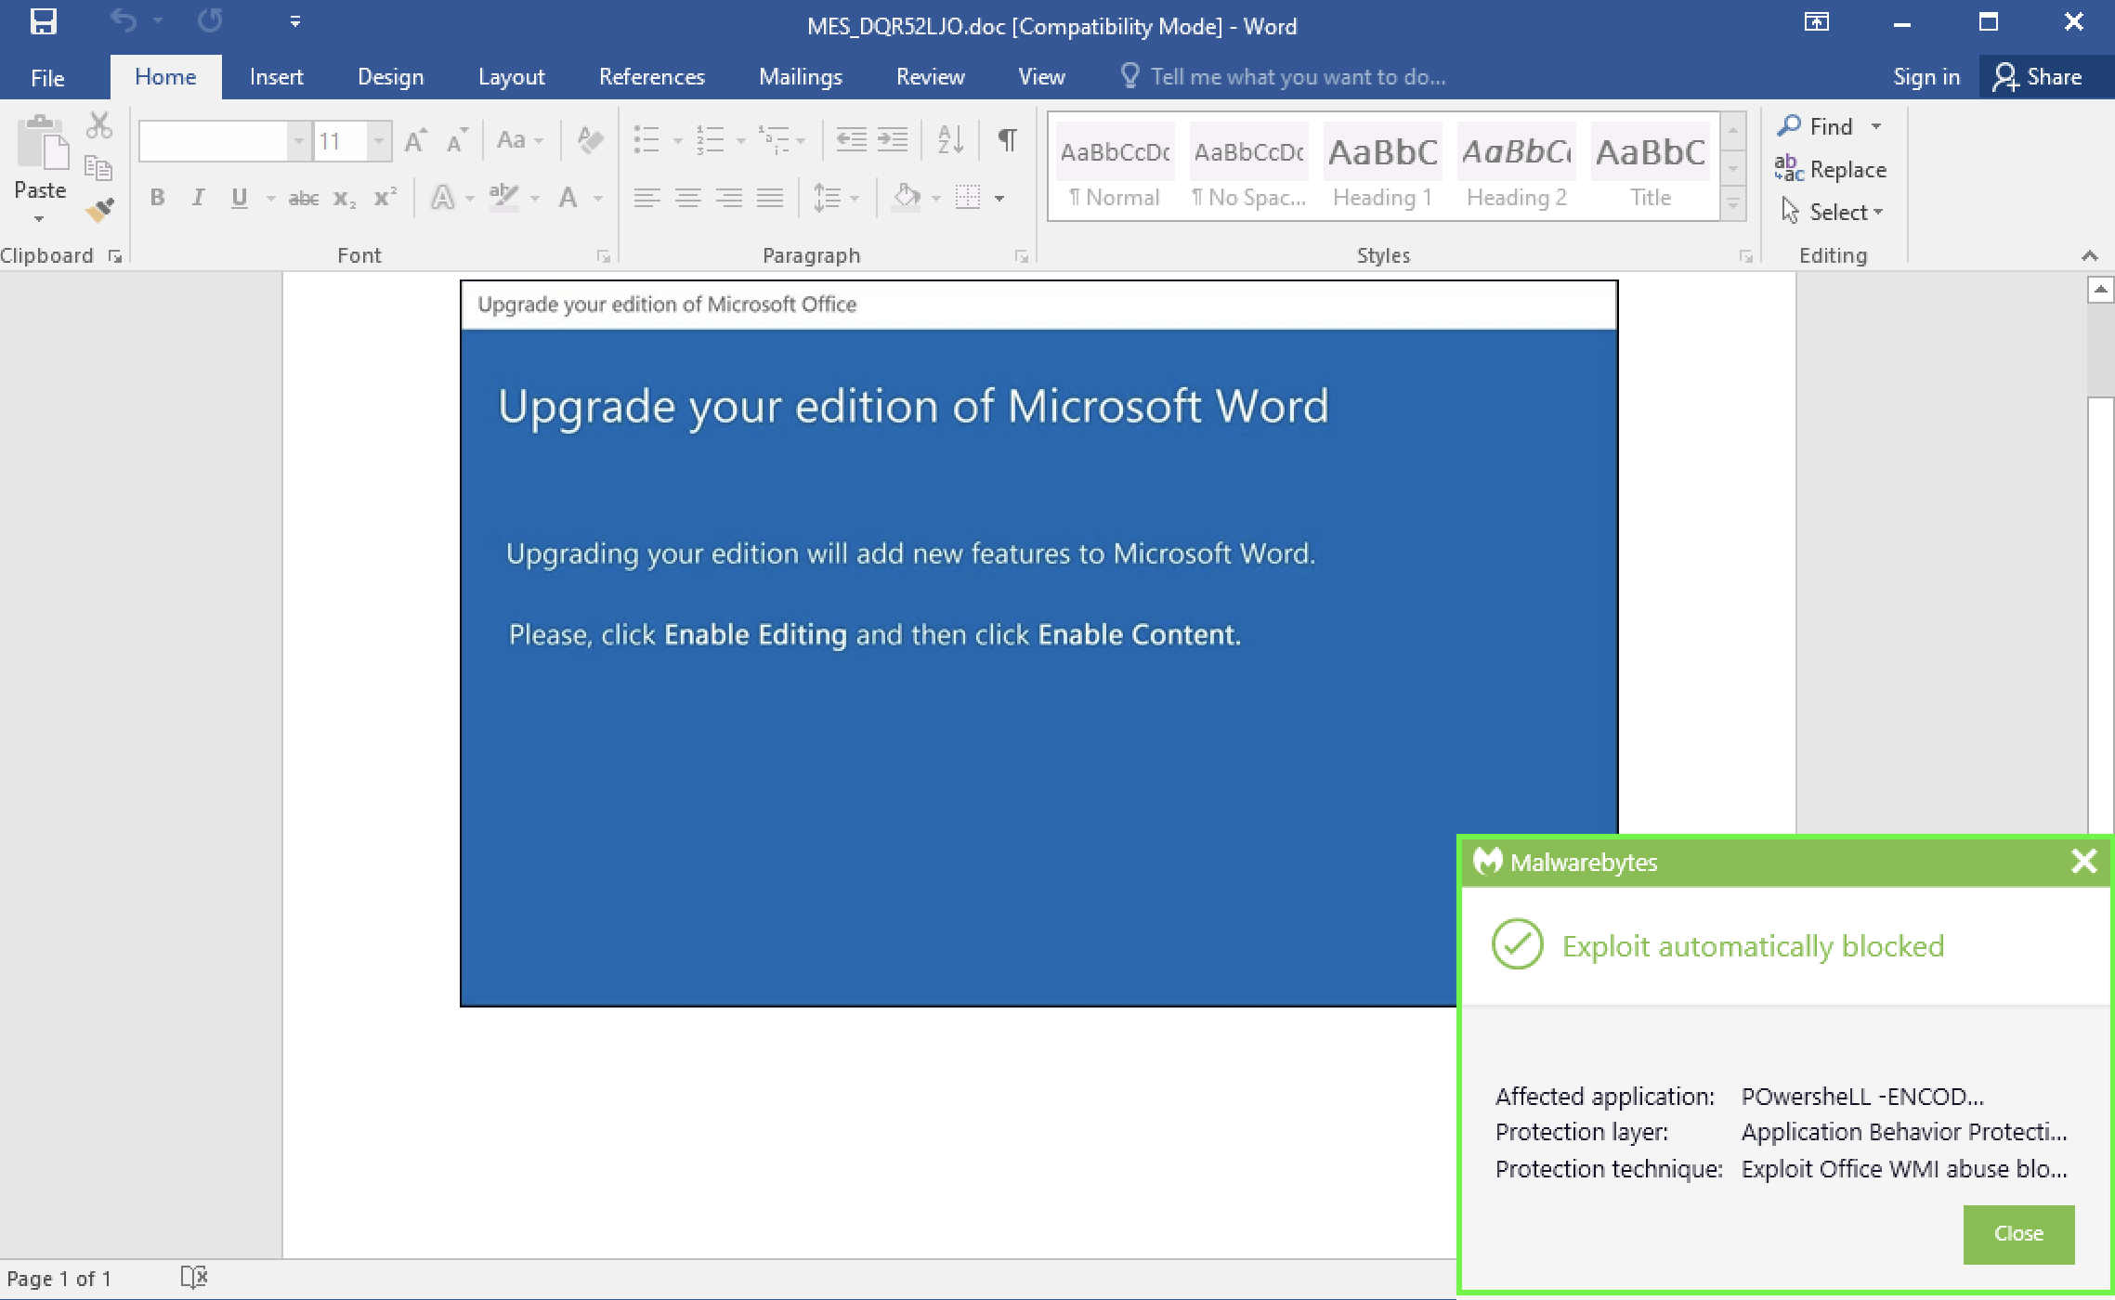Expand the Styles gallery More arrow
The width and height of the screenshot is (2115, 1300).
[1733, 203]
